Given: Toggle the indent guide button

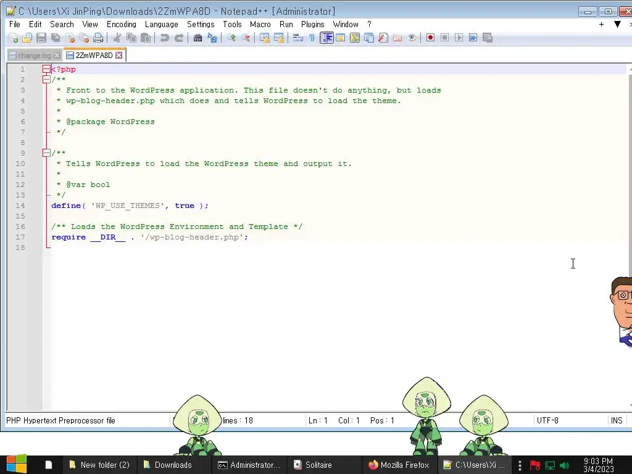Looking at the screenshot, I should pos(326,38).
